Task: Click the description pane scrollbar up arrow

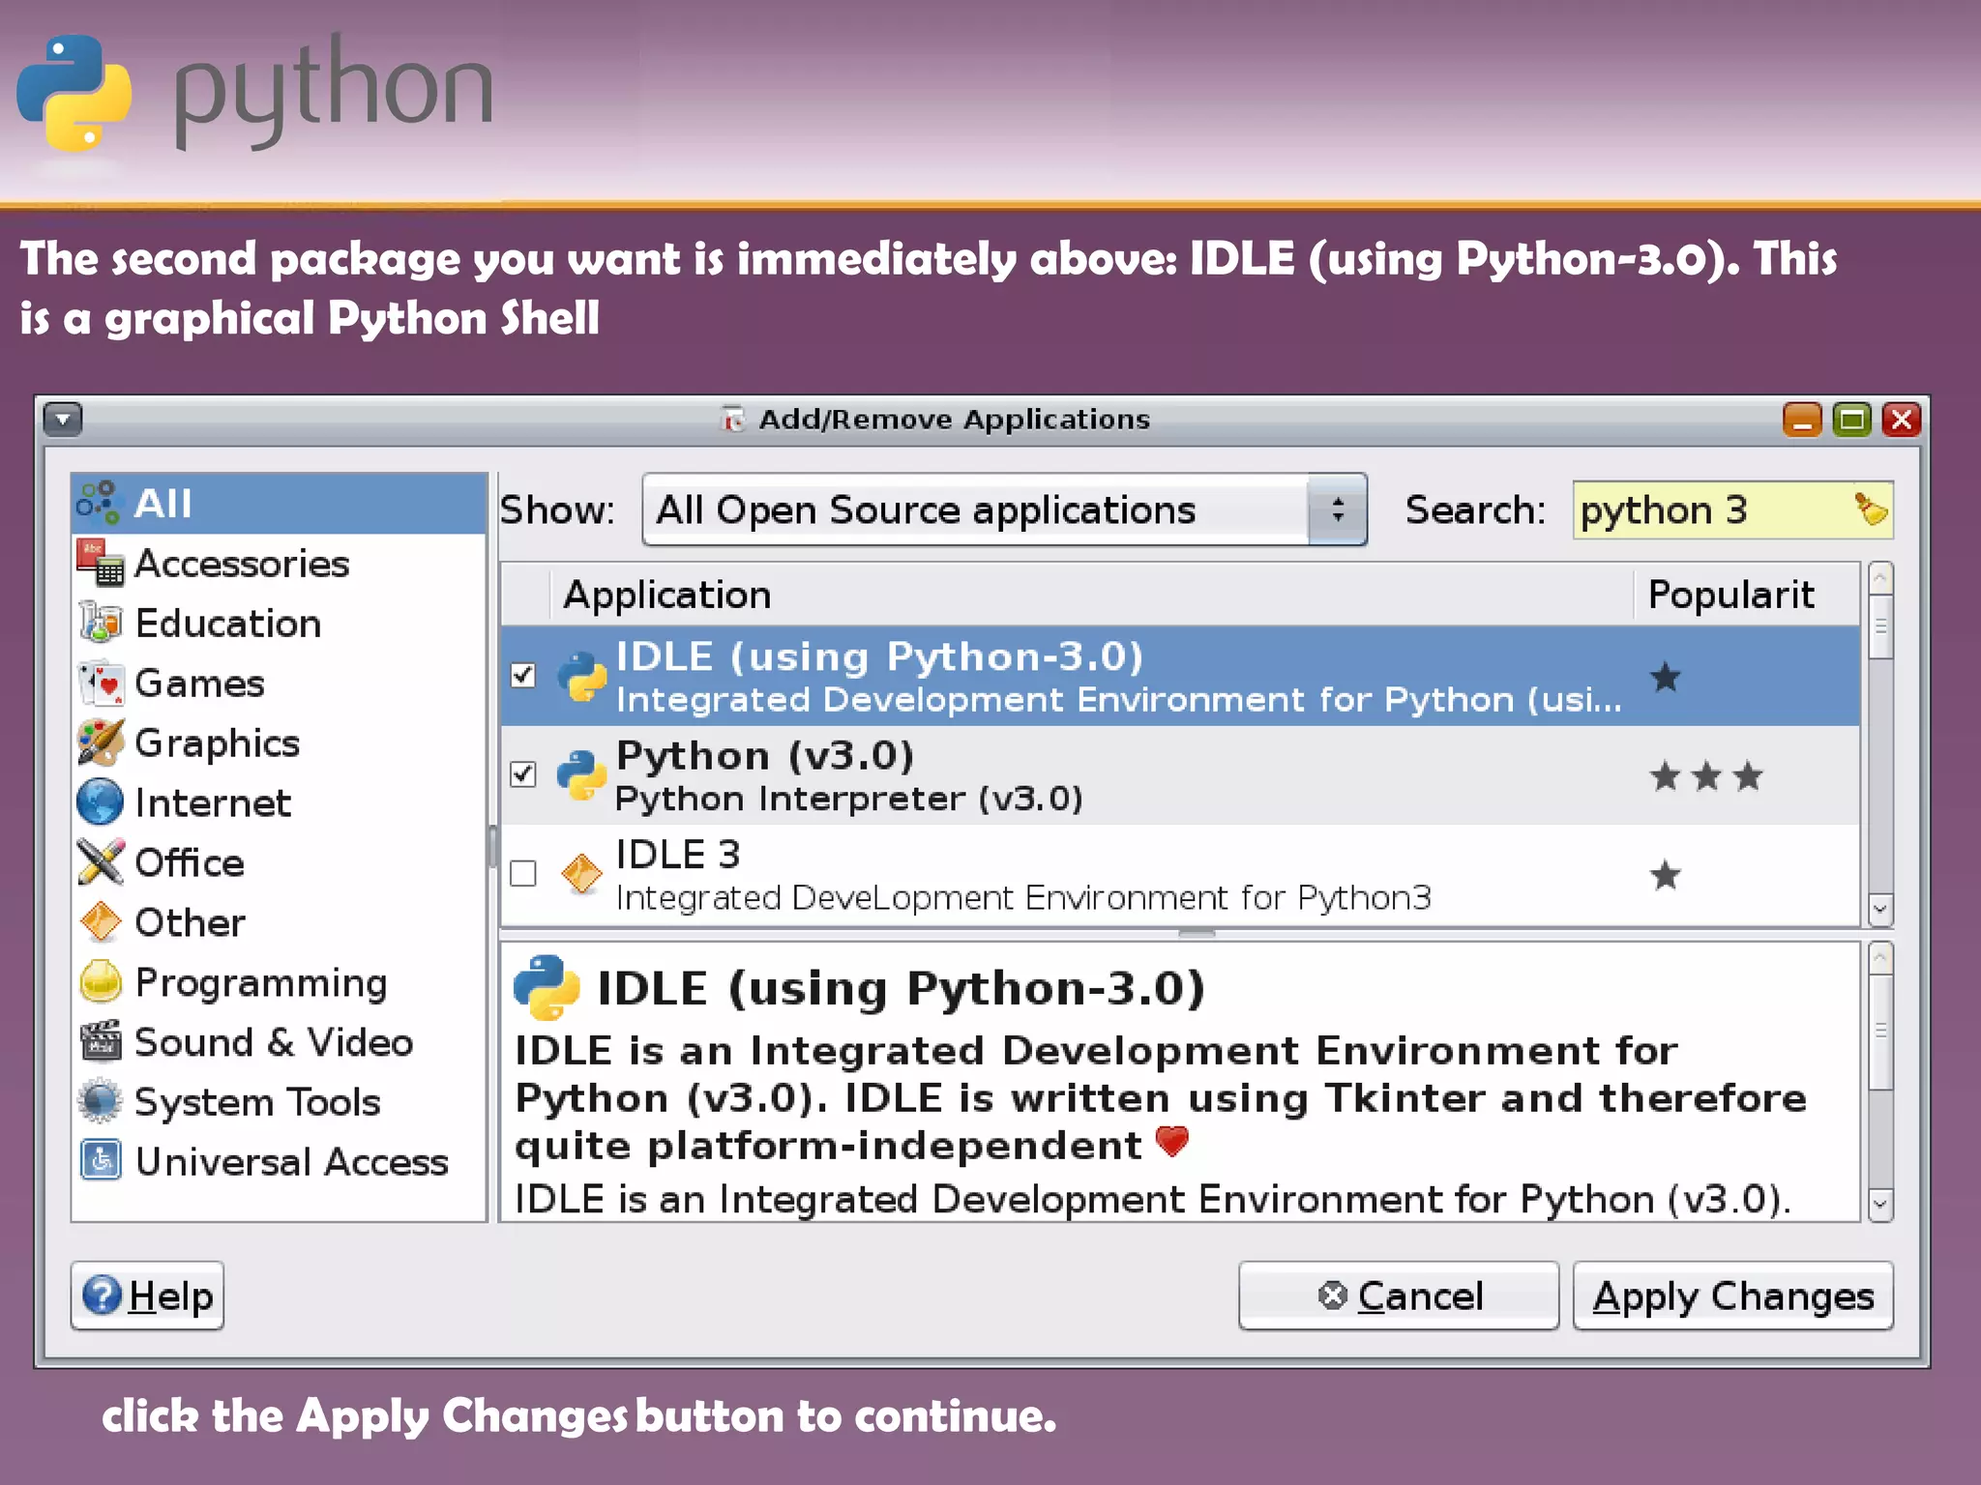Action: [1879, 959]
